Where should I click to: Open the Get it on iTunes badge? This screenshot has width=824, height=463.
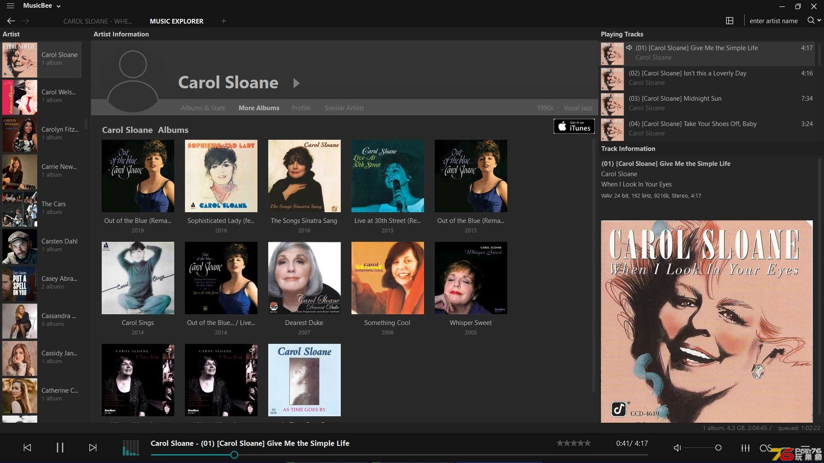(x=574, y=126)
